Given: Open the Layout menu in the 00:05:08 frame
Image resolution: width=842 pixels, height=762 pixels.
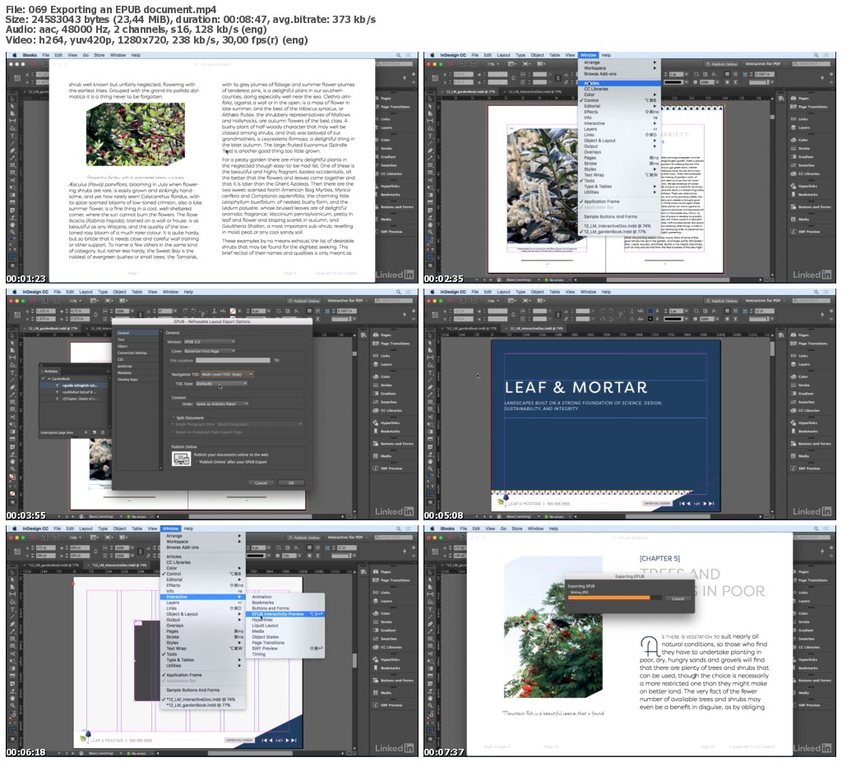Looking at the screenshot, I should [503, 292].
